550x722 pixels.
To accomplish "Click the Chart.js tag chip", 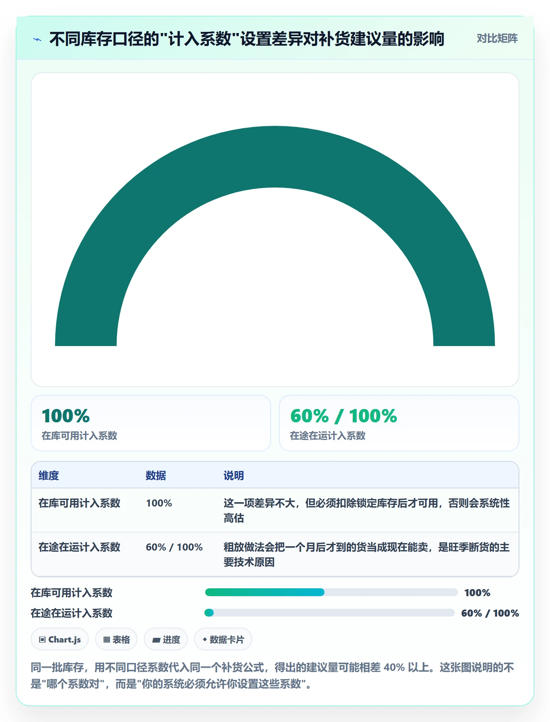I will (x=60, y=639).
